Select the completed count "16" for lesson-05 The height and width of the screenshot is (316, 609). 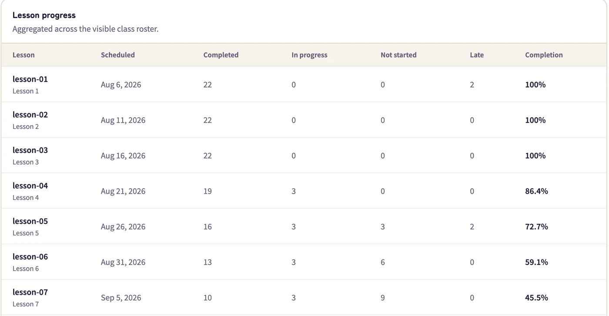pyautogui.click(x=207, y=227)
